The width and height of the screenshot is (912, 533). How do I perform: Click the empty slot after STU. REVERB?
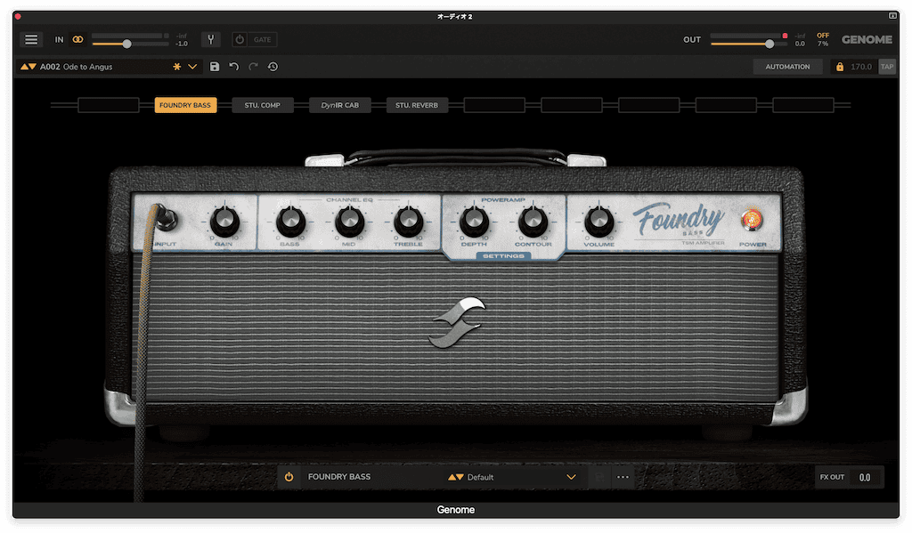click(494, 105)
